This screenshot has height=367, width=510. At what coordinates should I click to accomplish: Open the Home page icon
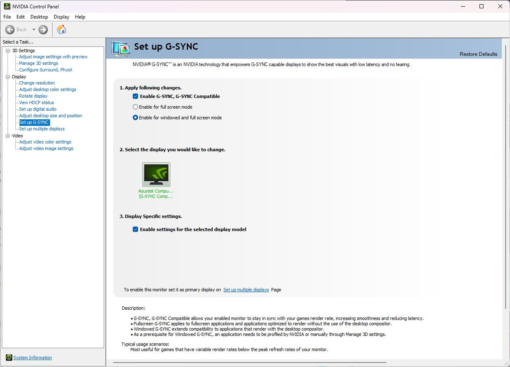tap(61, 29)
